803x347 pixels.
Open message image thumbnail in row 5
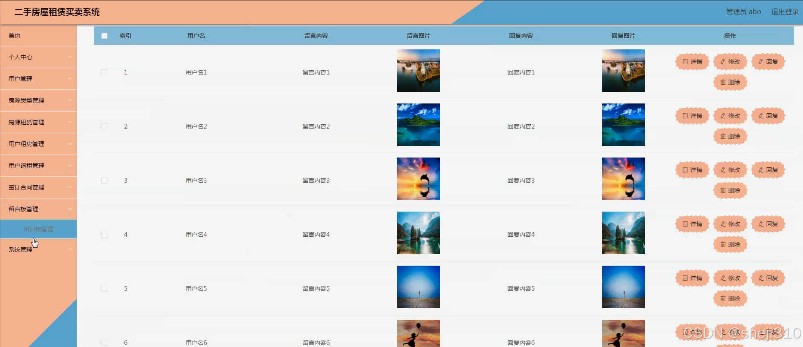[x=419, y=287]
